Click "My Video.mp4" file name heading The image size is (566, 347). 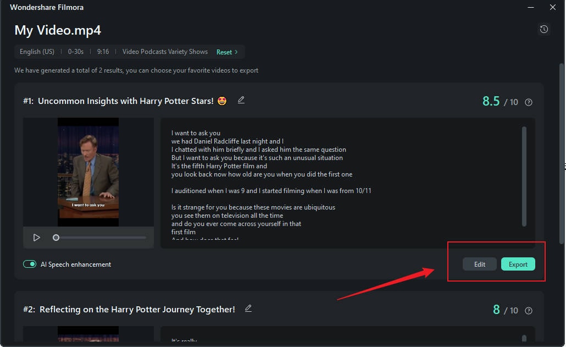pos(58,30)
